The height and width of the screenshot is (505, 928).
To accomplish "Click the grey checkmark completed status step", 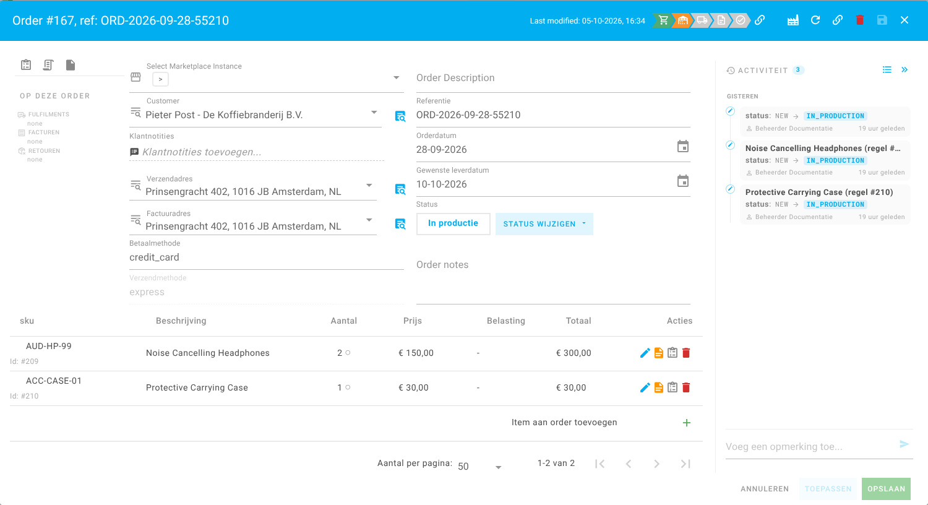I will point(741,20).
